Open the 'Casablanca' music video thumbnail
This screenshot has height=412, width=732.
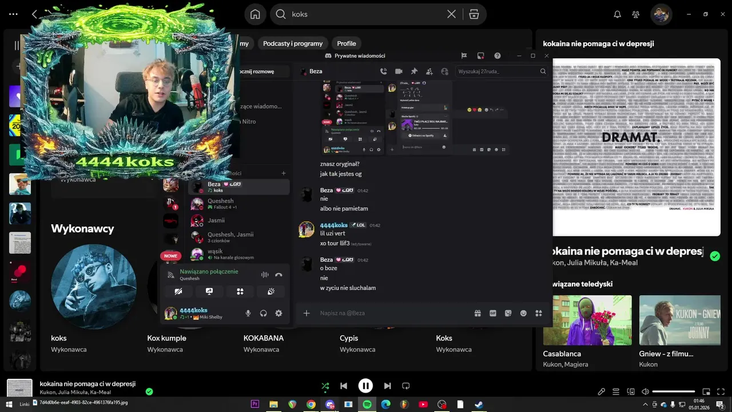click(587, 320)
